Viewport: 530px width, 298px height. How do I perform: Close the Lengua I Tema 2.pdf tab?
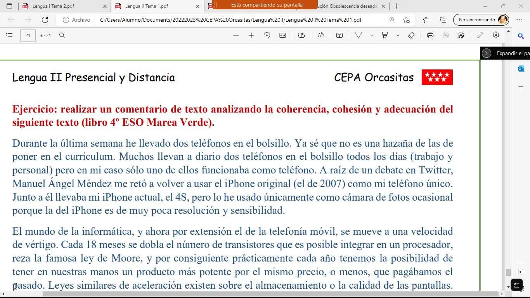click(105, 6)
